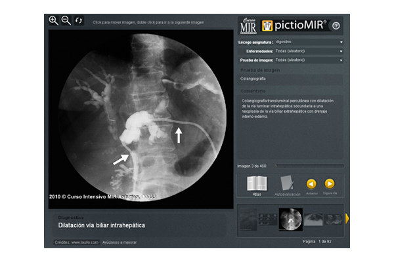Viewport: 394px width, 262px height.
Task: Click the Comentario section heading
Action: click(253, 91)
